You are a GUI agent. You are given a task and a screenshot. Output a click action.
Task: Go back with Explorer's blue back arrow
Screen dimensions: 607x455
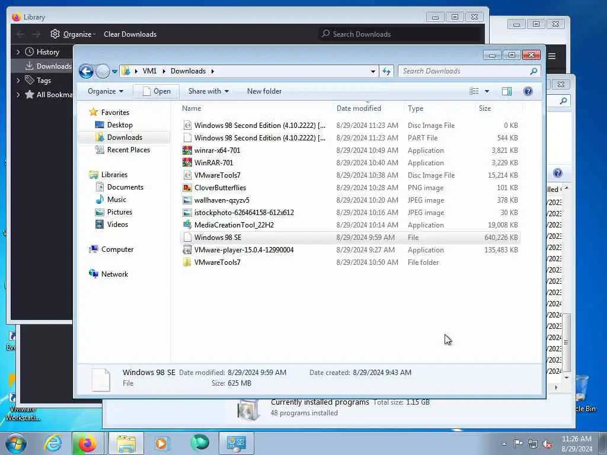86,71
